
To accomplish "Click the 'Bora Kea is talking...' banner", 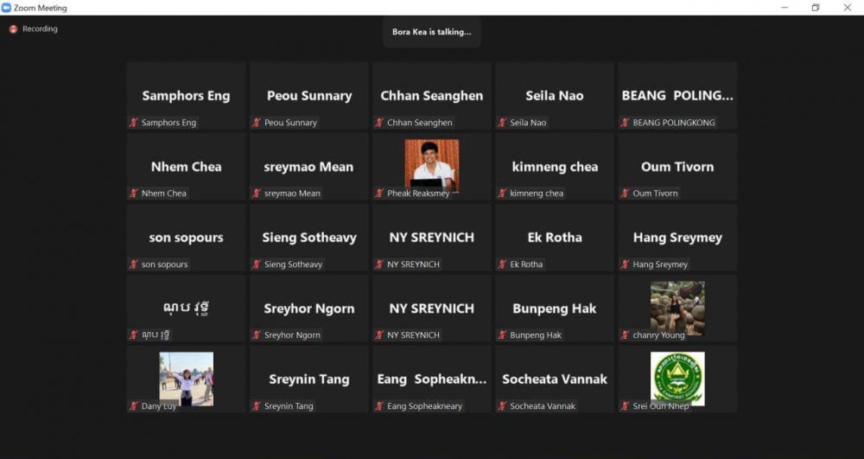I will point(431,32).
